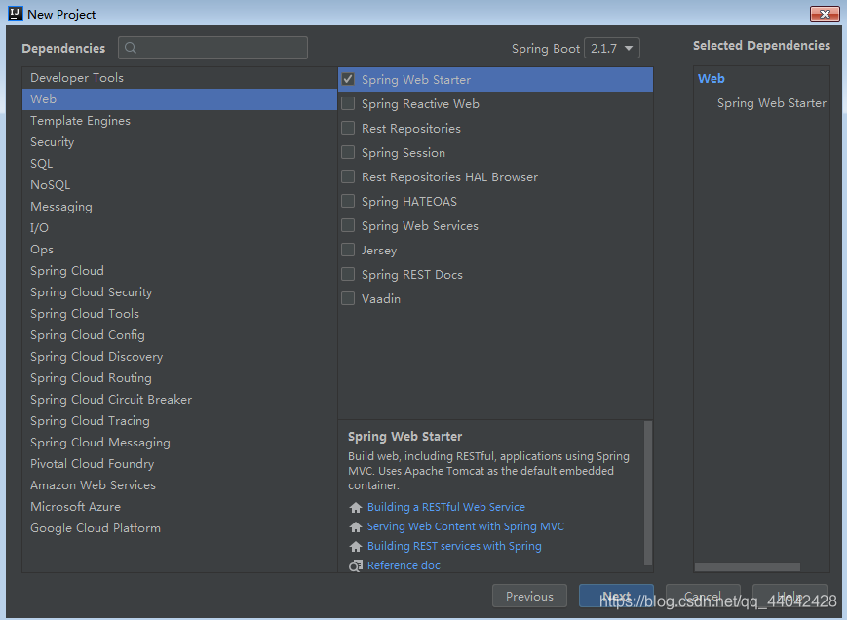Screen dimensions: 847x620
Task: Tick the Spring Session checkbox
Action: 348,152
